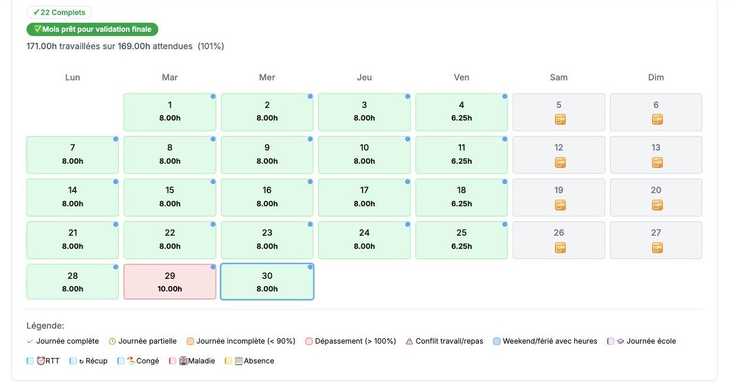Click the Maladie legend icon
The width and height of the screenshot is (730, 385).
click(183, 361)
